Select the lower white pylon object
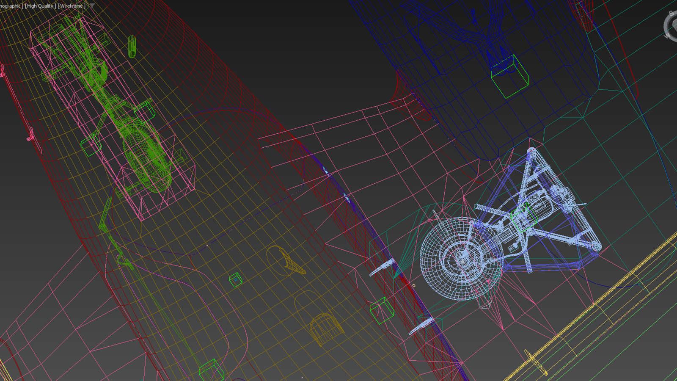Viewport: 677px width, 381px height. click(x=421, y=327)
